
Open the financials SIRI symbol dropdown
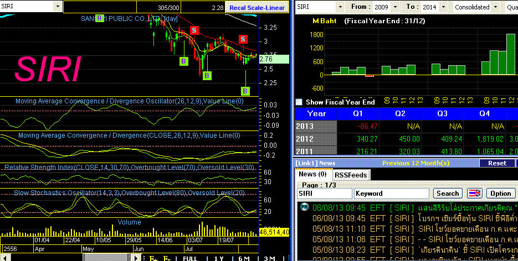point(340,7)
